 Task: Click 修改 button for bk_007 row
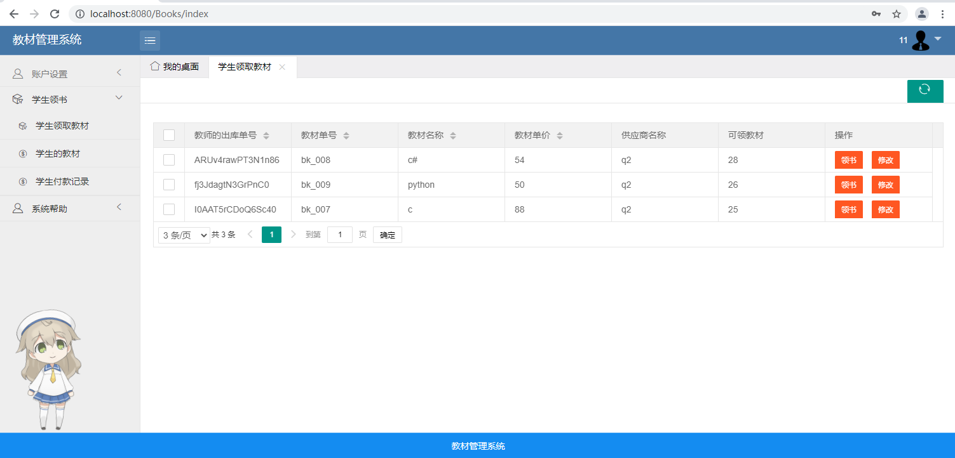[885, 209]
